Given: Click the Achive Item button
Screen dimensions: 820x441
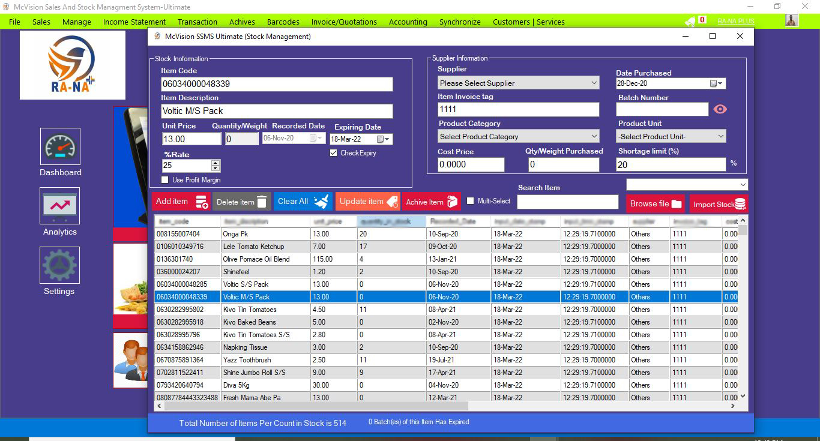Looking at the screenshot, I should [432, 202].
